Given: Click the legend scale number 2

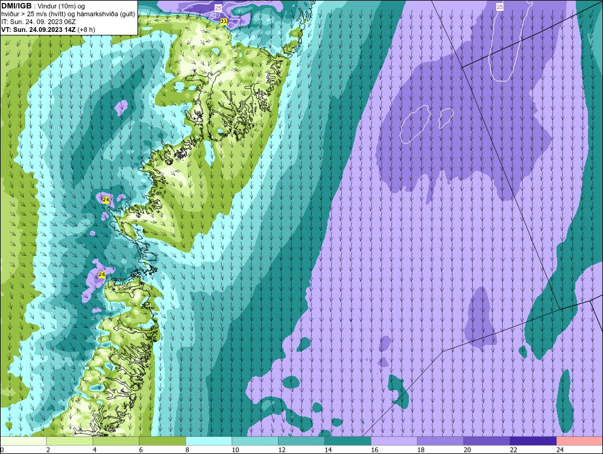Looking at the screenshot, I should tap(48, 450).
